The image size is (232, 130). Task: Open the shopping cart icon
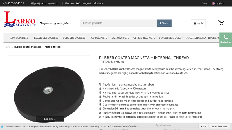221,23
